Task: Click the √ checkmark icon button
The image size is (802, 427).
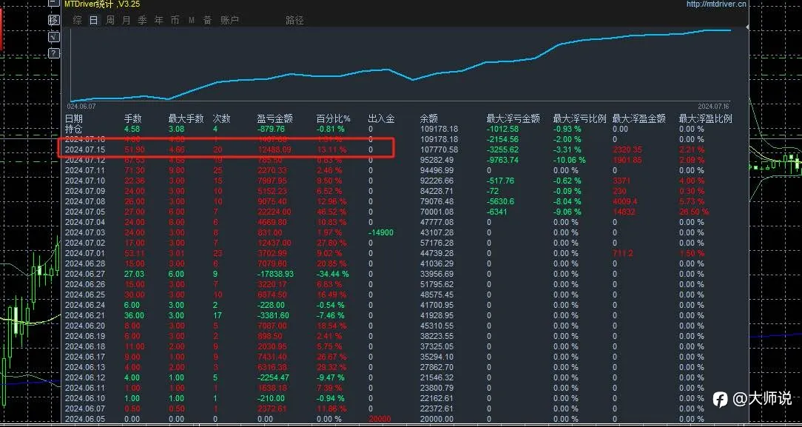Action: point(54,37)
